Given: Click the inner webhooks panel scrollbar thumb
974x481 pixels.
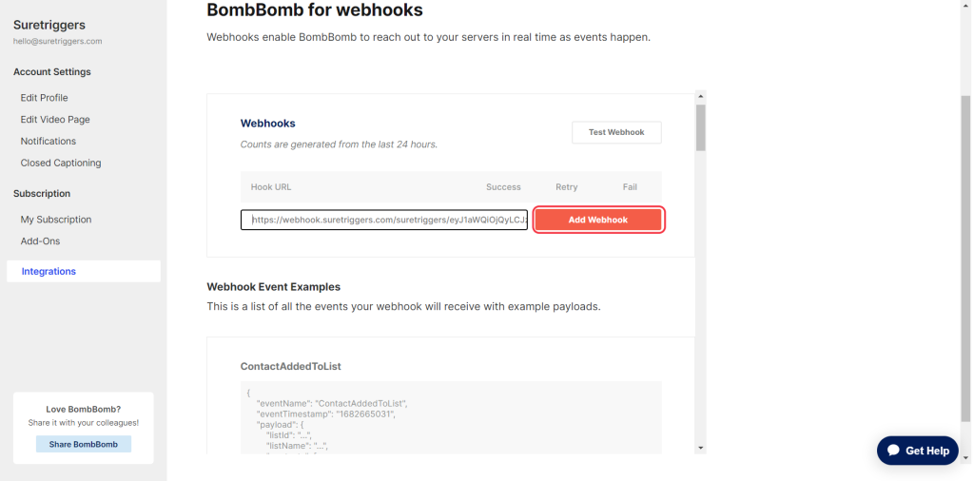Looking at the screenshot, I should pyautogui.click(x=701, y=127).
